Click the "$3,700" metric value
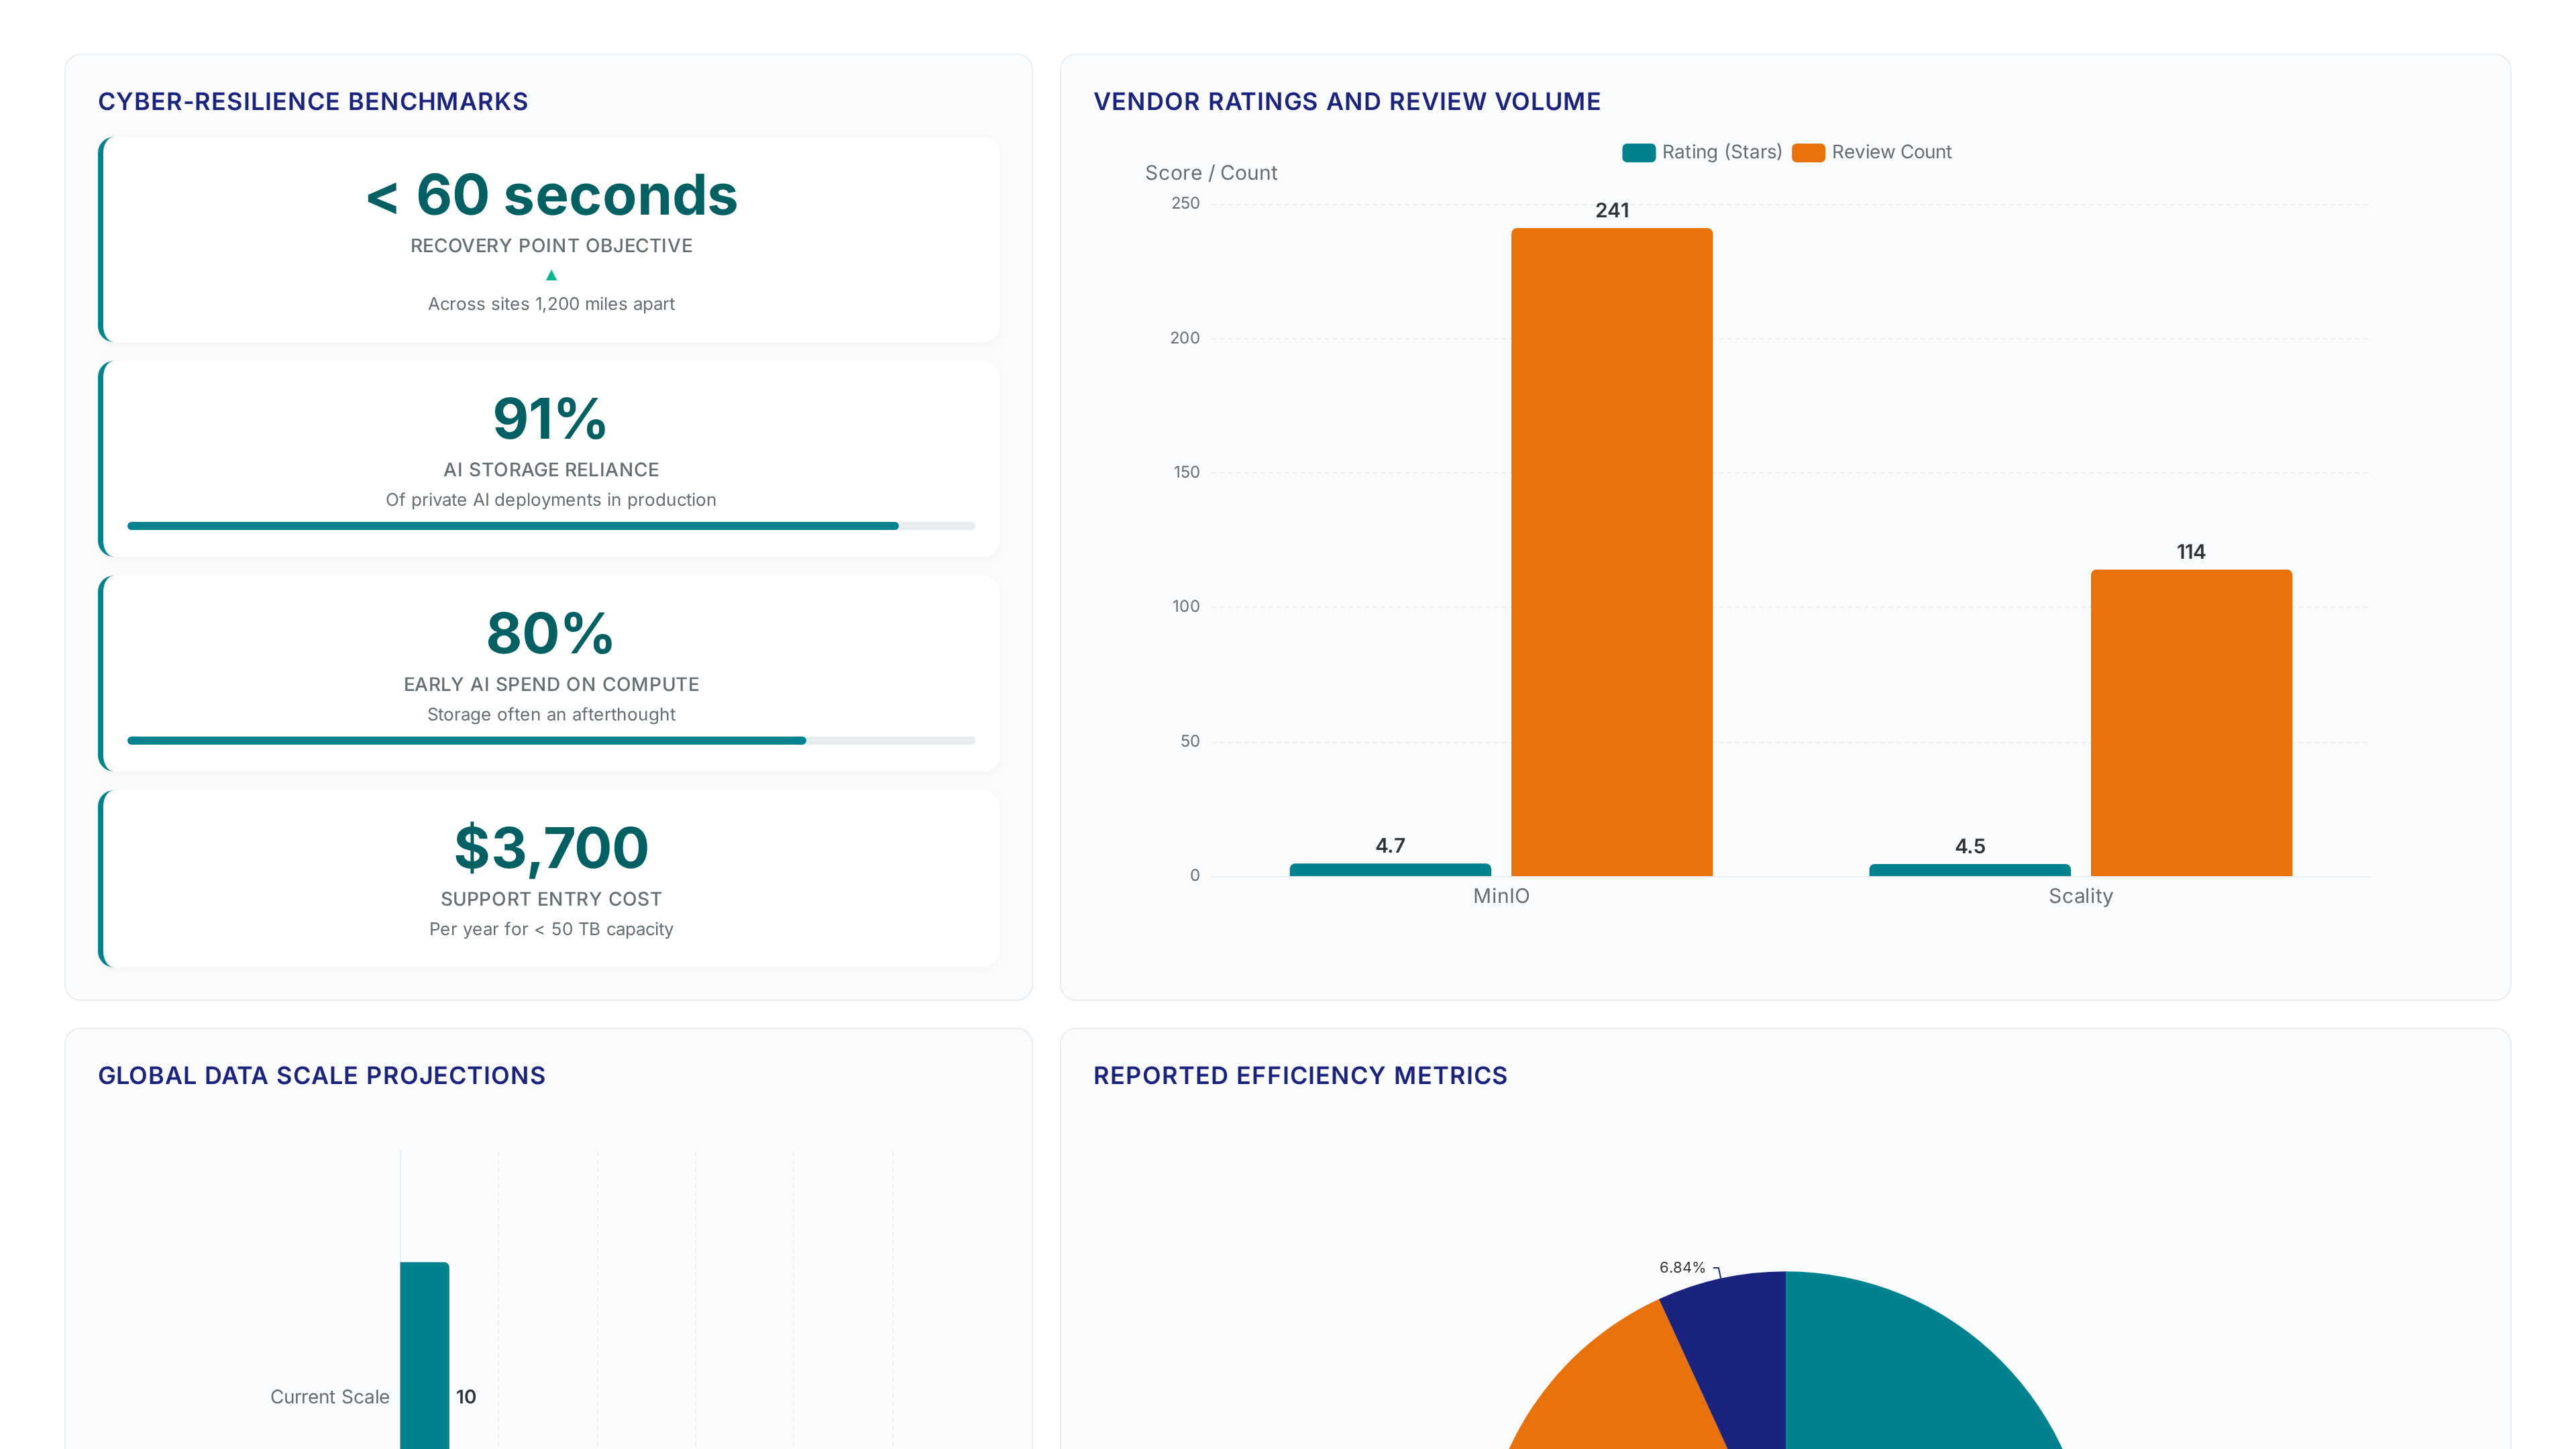The width and height of the screenshot is (2576, 1449). 551,848
